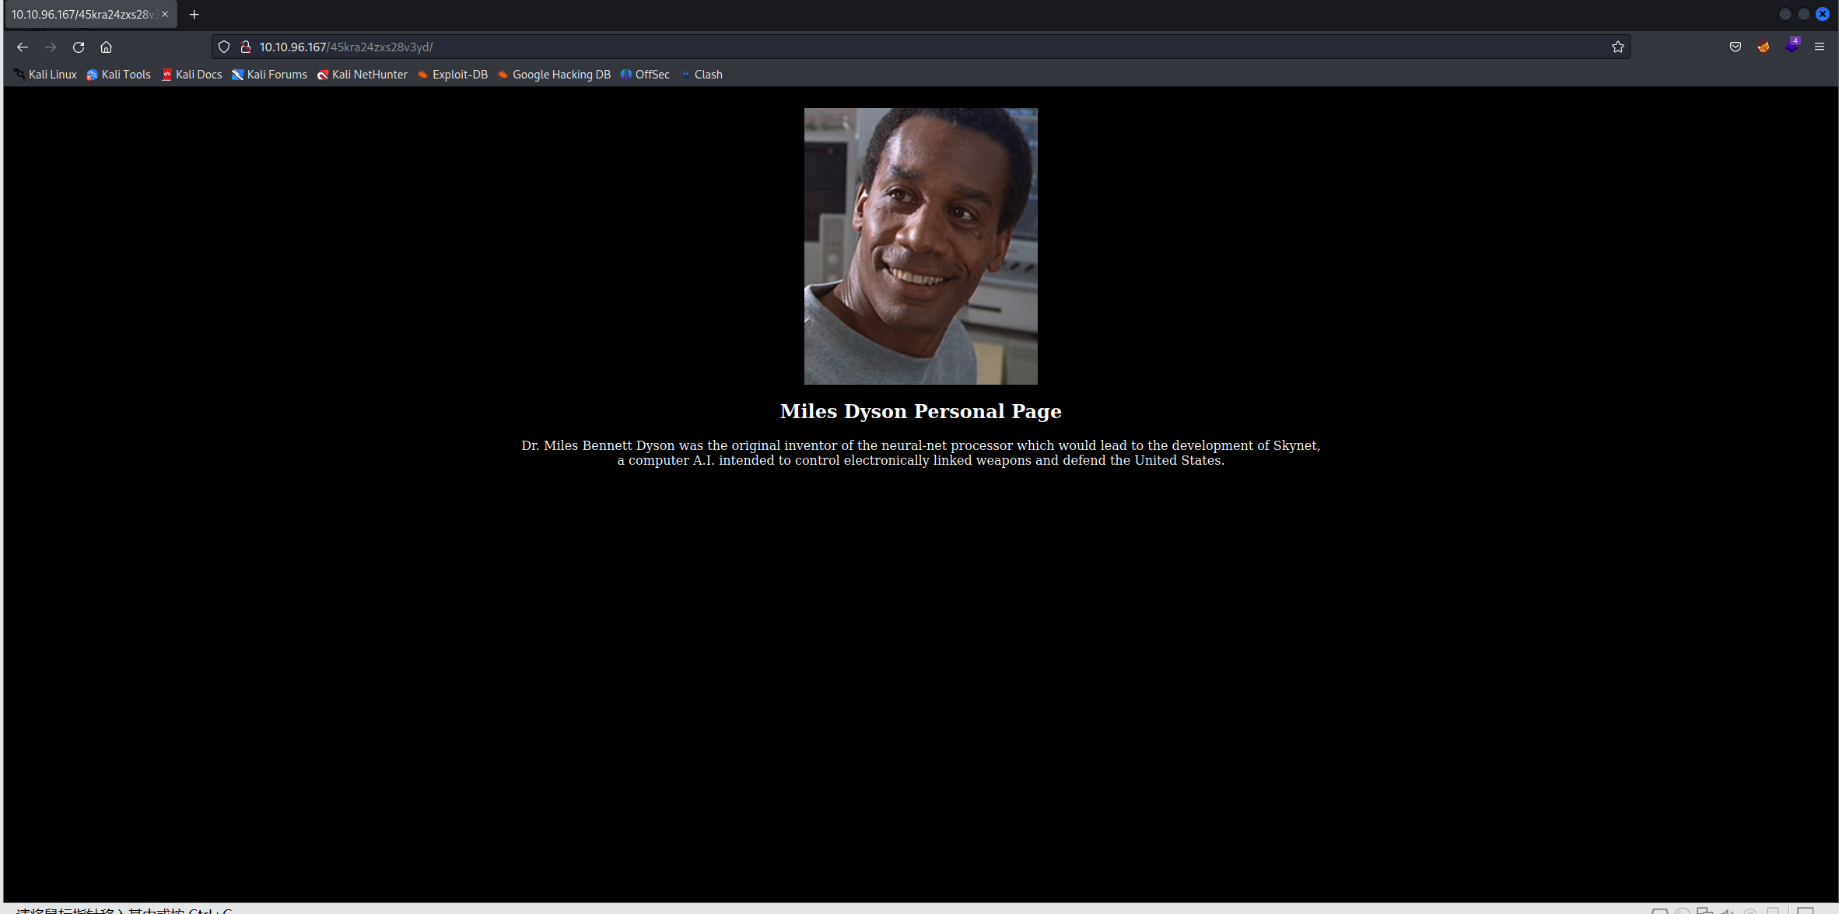Screen dimensions: 1839x914
Task: Open a new browser tab
Action: [x=194, y=15]
